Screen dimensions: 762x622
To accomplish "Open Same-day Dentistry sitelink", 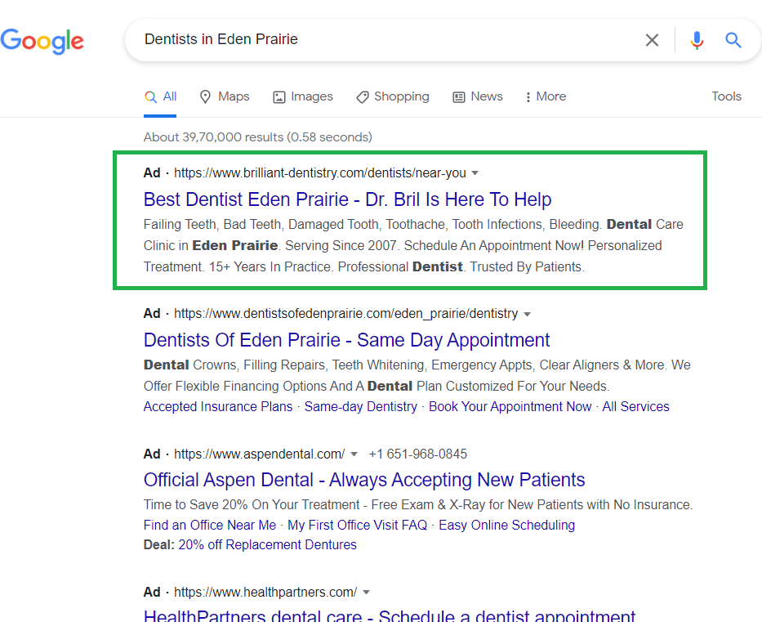I will 361,406.
